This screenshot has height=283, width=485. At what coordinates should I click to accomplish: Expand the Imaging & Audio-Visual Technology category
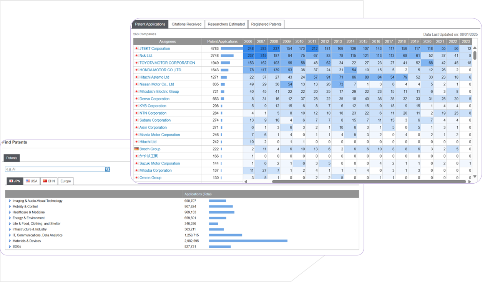tap(10, 201)
